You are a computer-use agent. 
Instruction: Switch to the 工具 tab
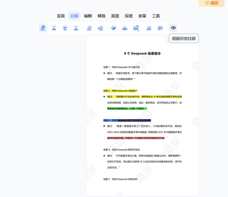156,16
